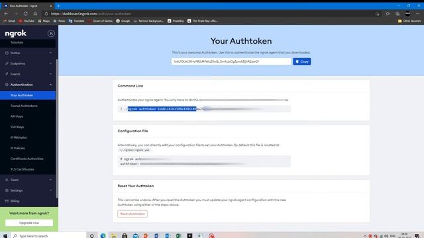424x238 pixels.
Task: Click the highlighted ngrok authtoken command
Action: [162, 108]
